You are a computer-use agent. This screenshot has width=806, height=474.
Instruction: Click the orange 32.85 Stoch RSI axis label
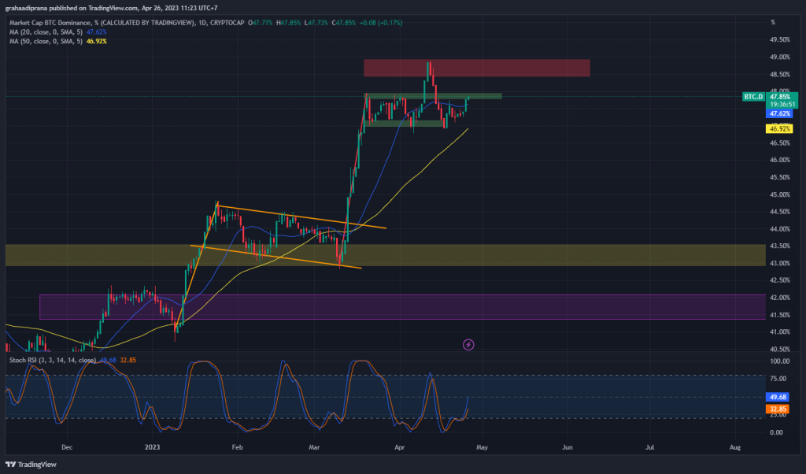pos(778,409)
